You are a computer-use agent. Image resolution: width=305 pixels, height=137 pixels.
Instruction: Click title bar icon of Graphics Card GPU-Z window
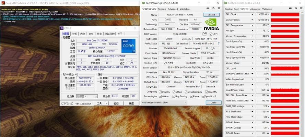coord(143,3)
